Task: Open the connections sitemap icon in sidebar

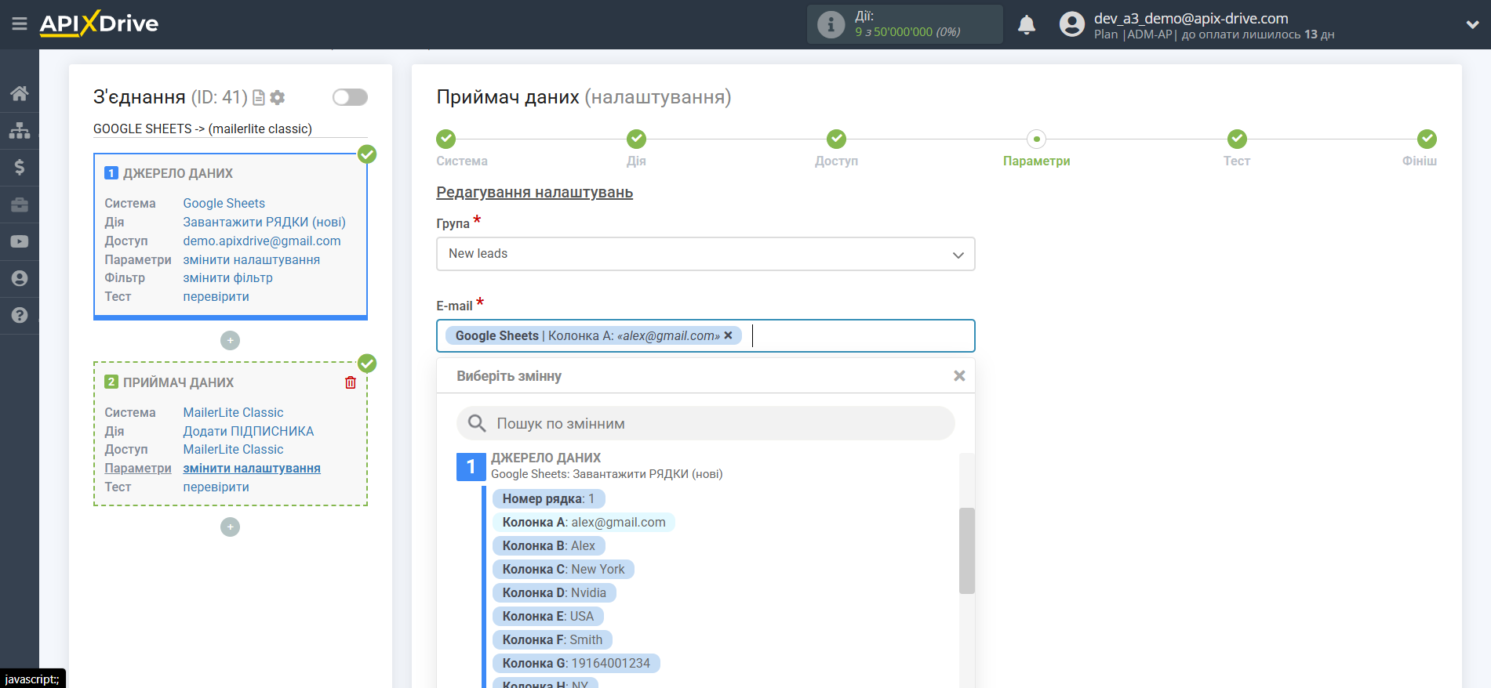Action: coord(20,130)
